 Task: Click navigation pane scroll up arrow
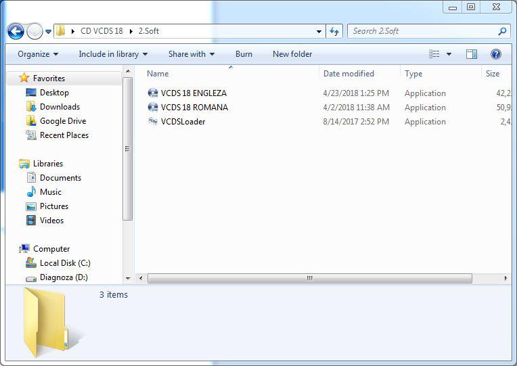point(128,71)
